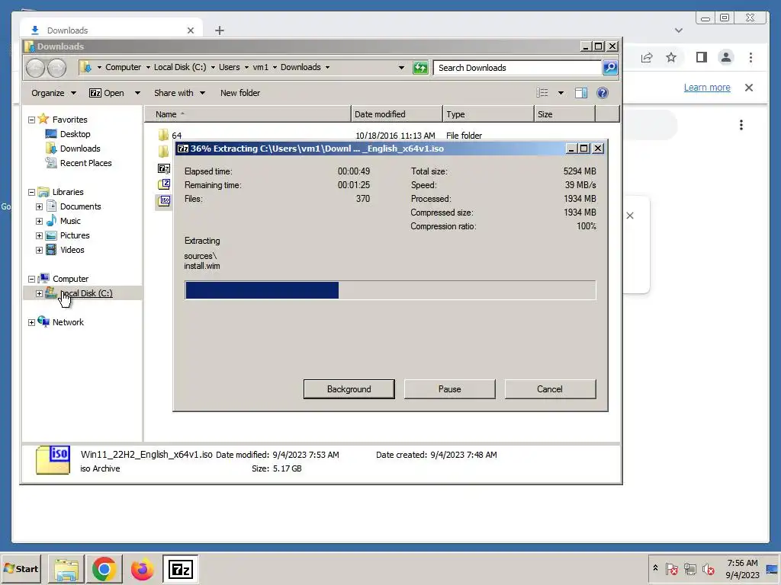
Task: Open Recent Places in Favorites
Action: (85, 163)
